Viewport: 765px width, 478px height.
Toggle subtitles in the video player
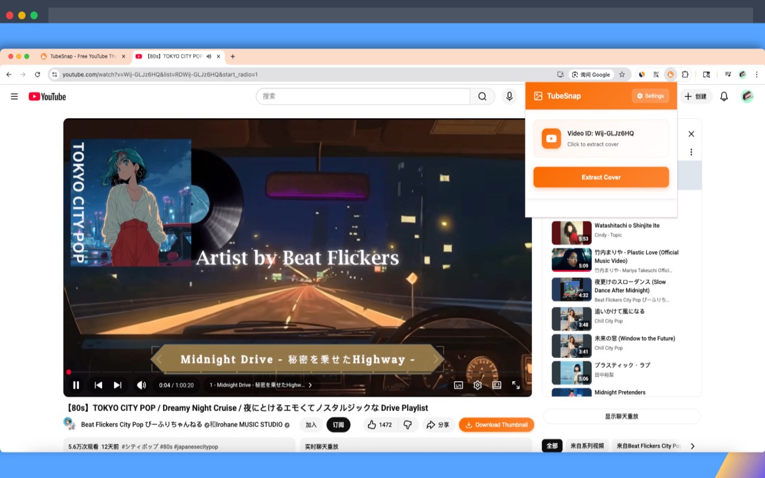pos(458,385)
